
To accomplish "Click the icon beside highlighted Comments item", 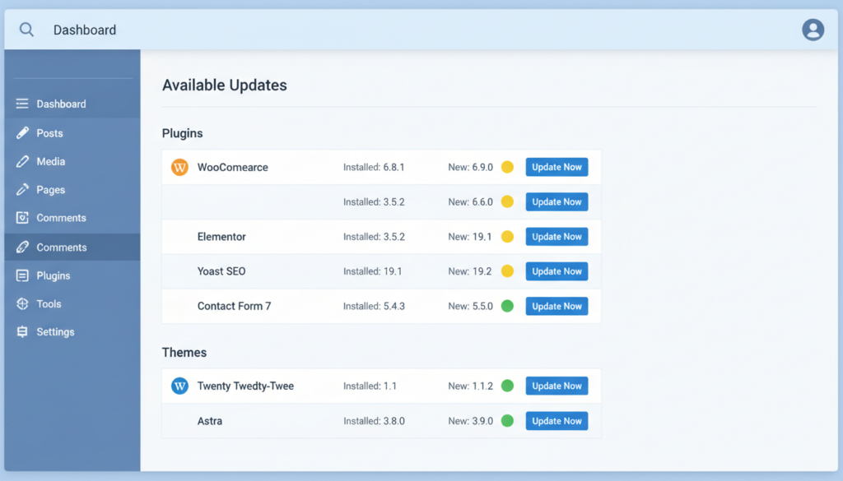I will coord(22,247).
